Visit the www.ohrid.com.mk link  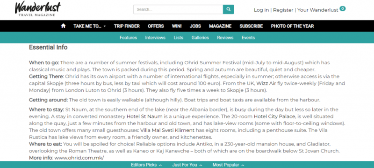pyautogui.click(x=79, y=158)
